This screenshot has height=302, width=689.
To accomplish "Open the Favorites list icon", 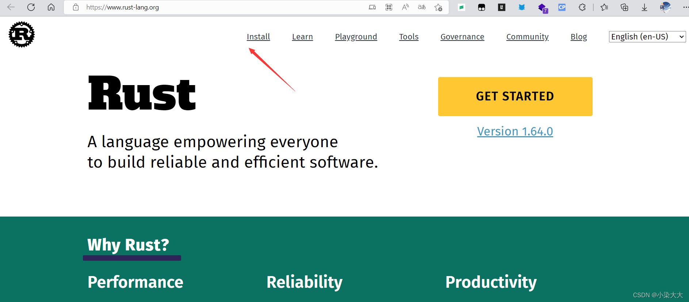I will (604, 7).
